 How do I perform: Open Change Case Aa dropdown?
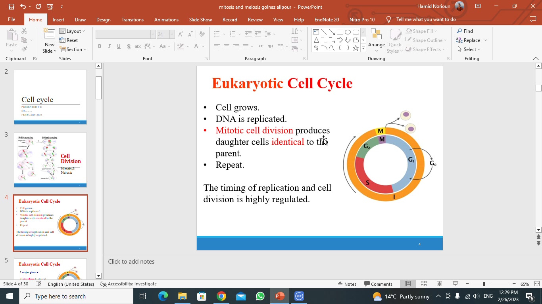pyautogui.click(x=164, y=46)
